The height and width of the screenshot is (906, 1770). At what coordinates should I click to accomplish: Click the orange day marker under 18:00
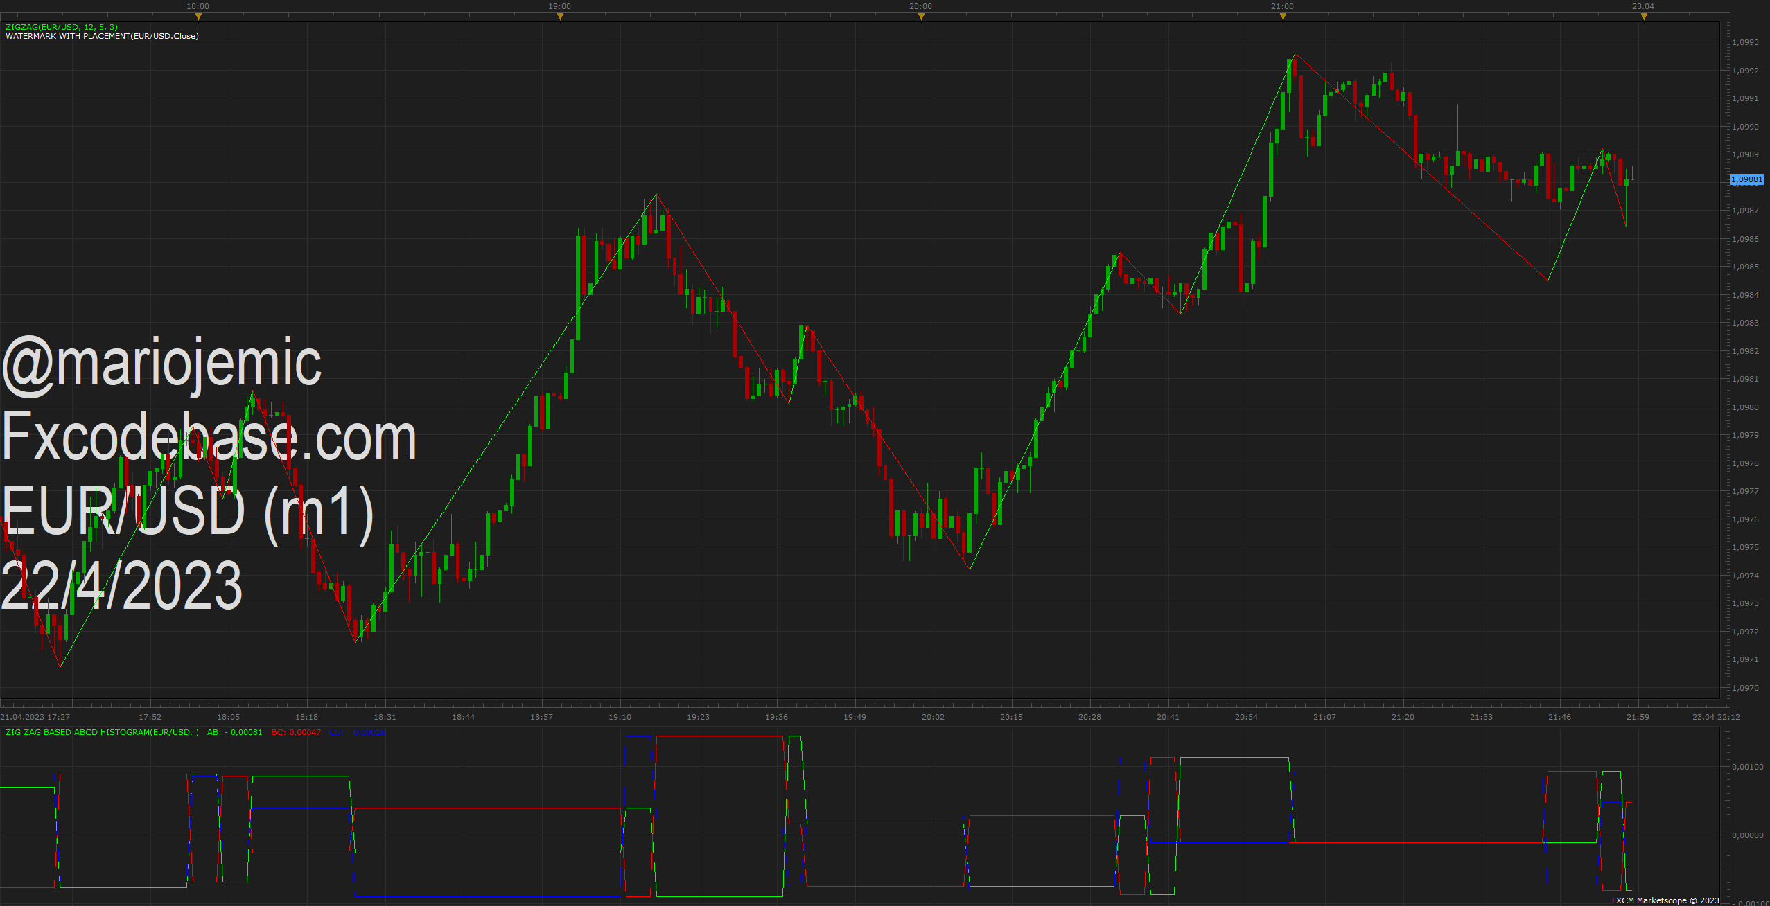(x=198, y=17)
